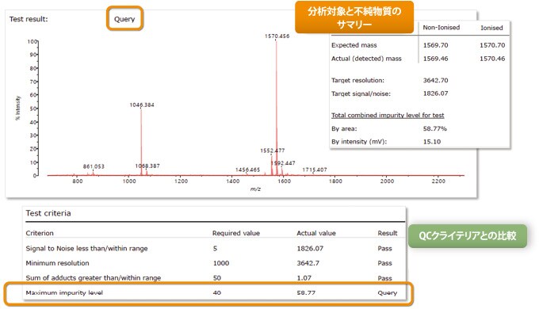Select the Maximum impurity level row
The image size is (539, 309).
coord(212,293)
